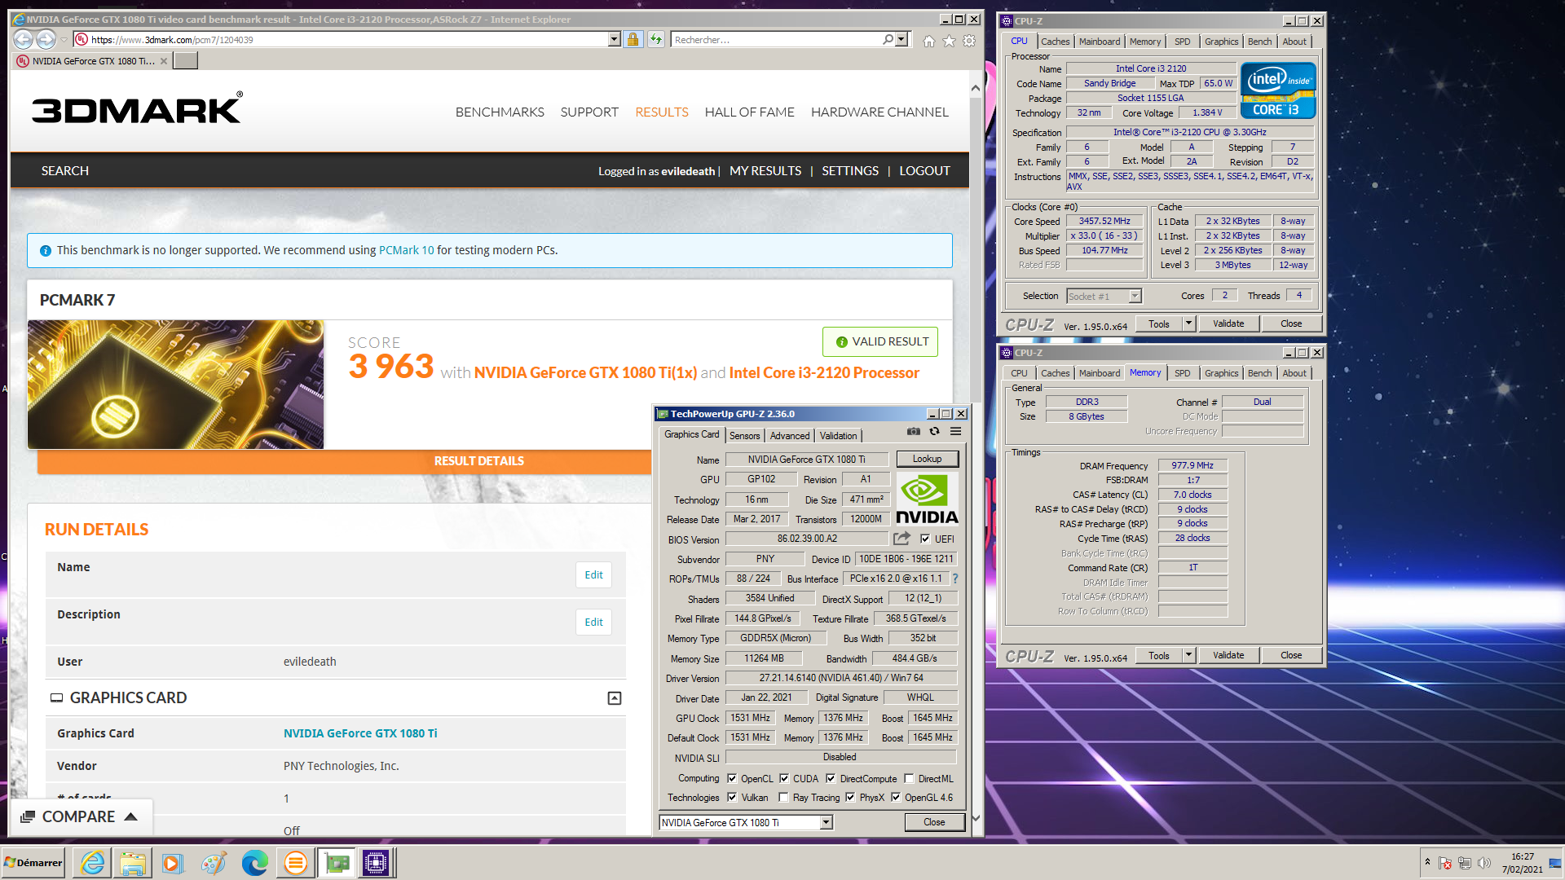Toggle the DirectML checkbox
This screenshot has width=1565, height=880.
(x=909, y=778)
